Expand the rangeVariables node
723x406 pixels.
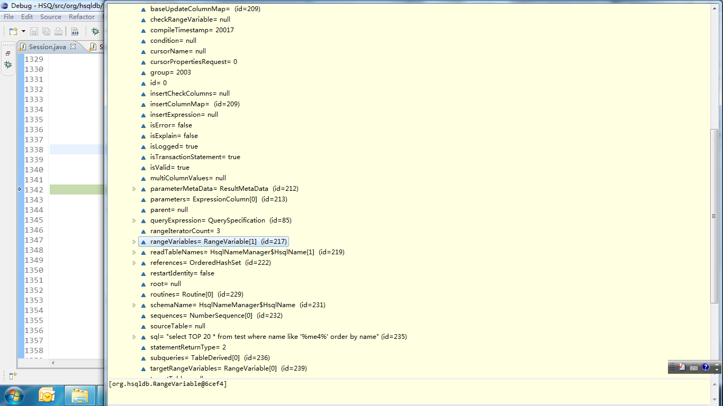(x=134, y=242)
